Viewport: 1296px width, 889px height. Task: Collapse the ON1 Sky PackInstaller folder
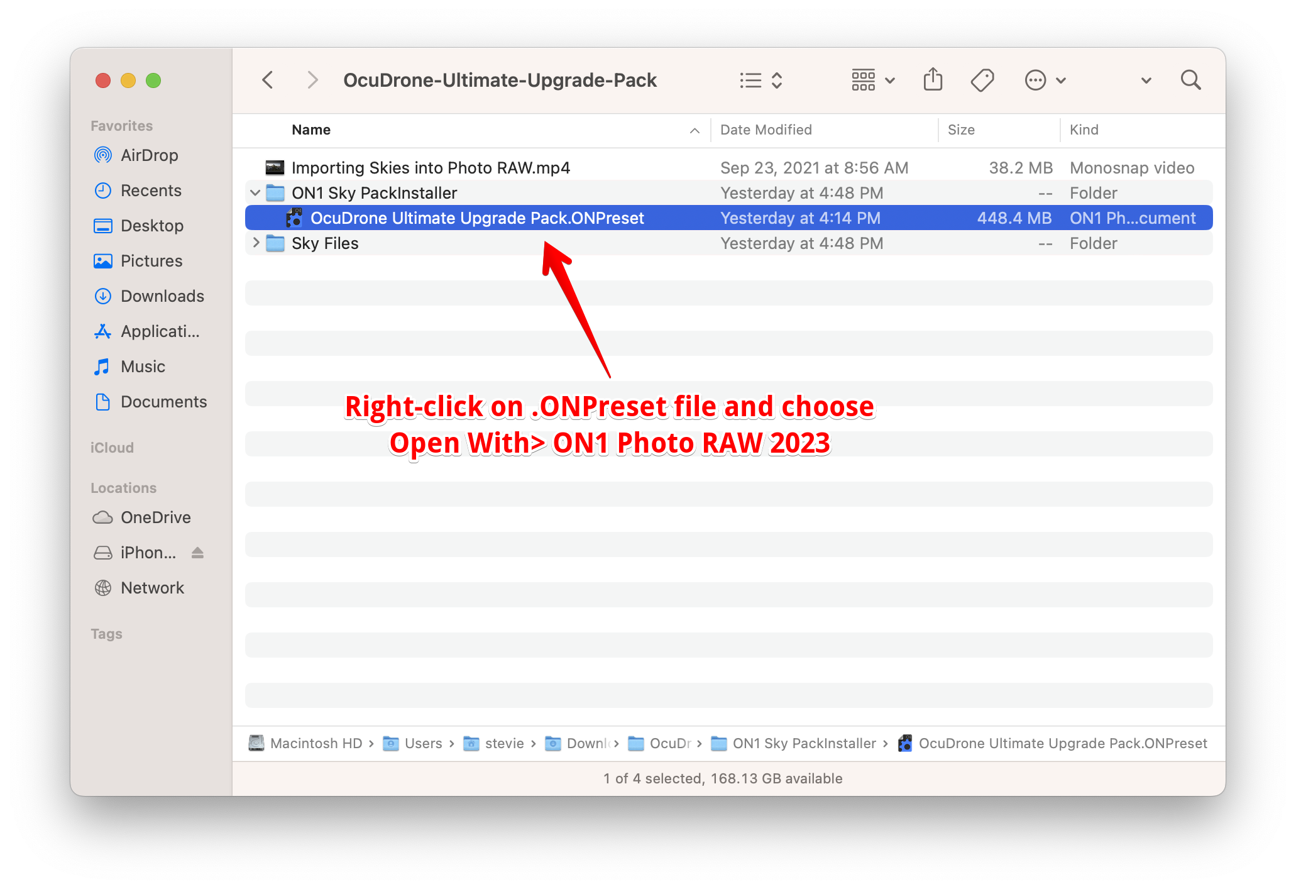255,193
